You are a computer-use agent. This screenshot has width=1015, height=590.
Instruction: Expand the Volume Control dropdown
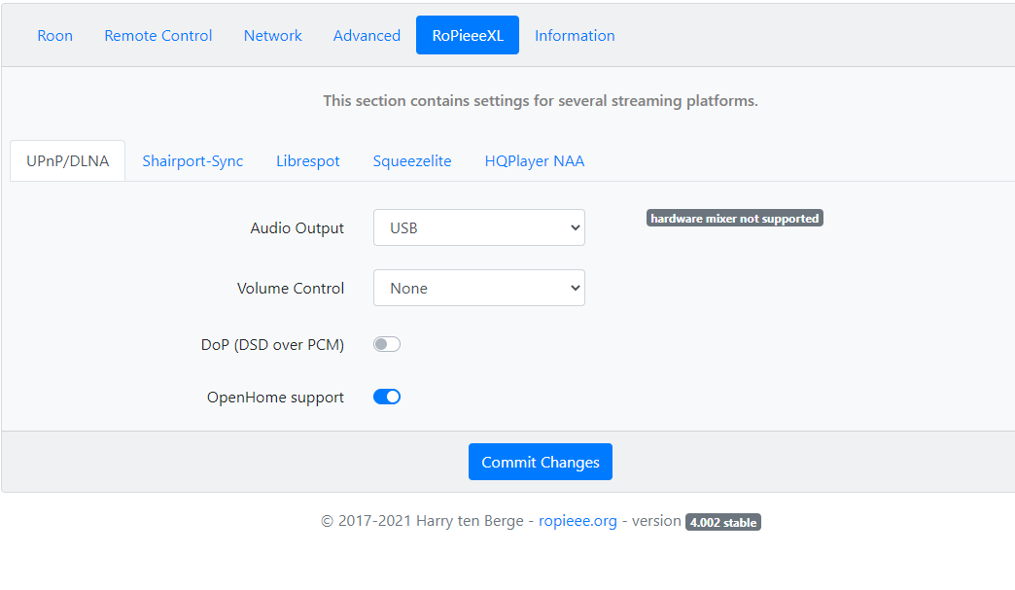(479, 288)
